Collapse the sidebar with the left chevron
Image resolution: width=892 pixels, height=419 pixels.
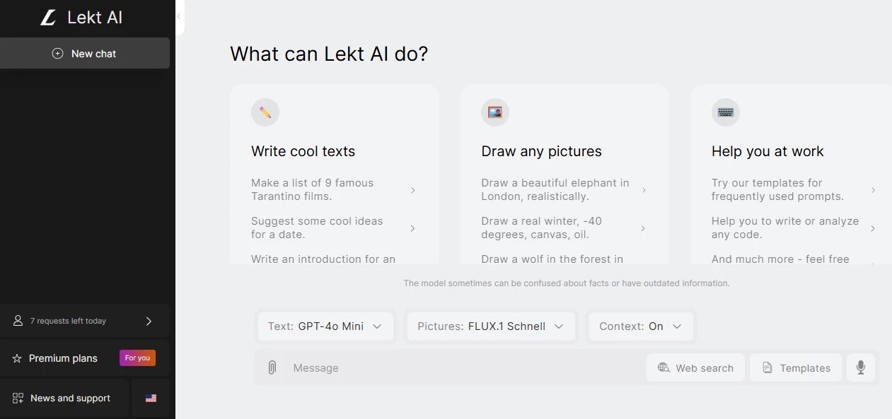tap(178, 17)
